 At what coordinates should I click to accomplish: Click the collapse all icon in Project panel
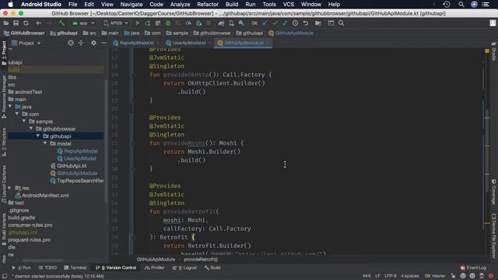point(81,43)
